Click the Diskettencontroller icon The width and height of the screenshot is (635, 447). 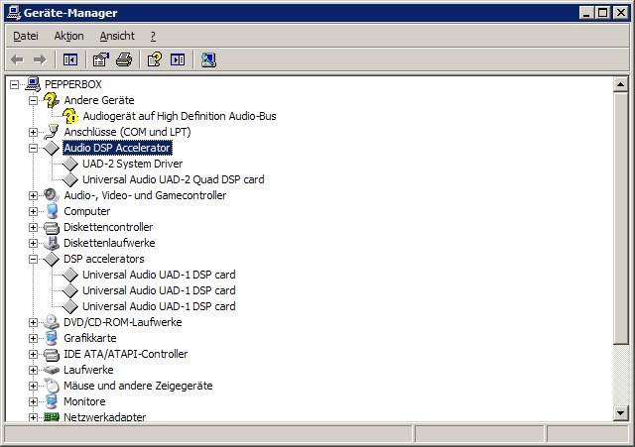[52, 228]
